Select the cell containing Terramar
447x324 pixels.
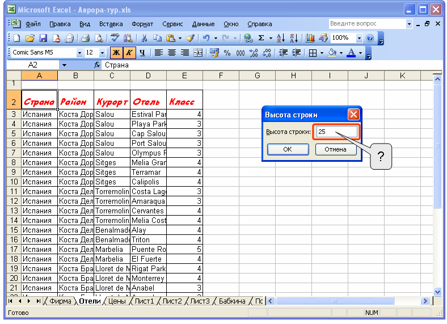148,172
